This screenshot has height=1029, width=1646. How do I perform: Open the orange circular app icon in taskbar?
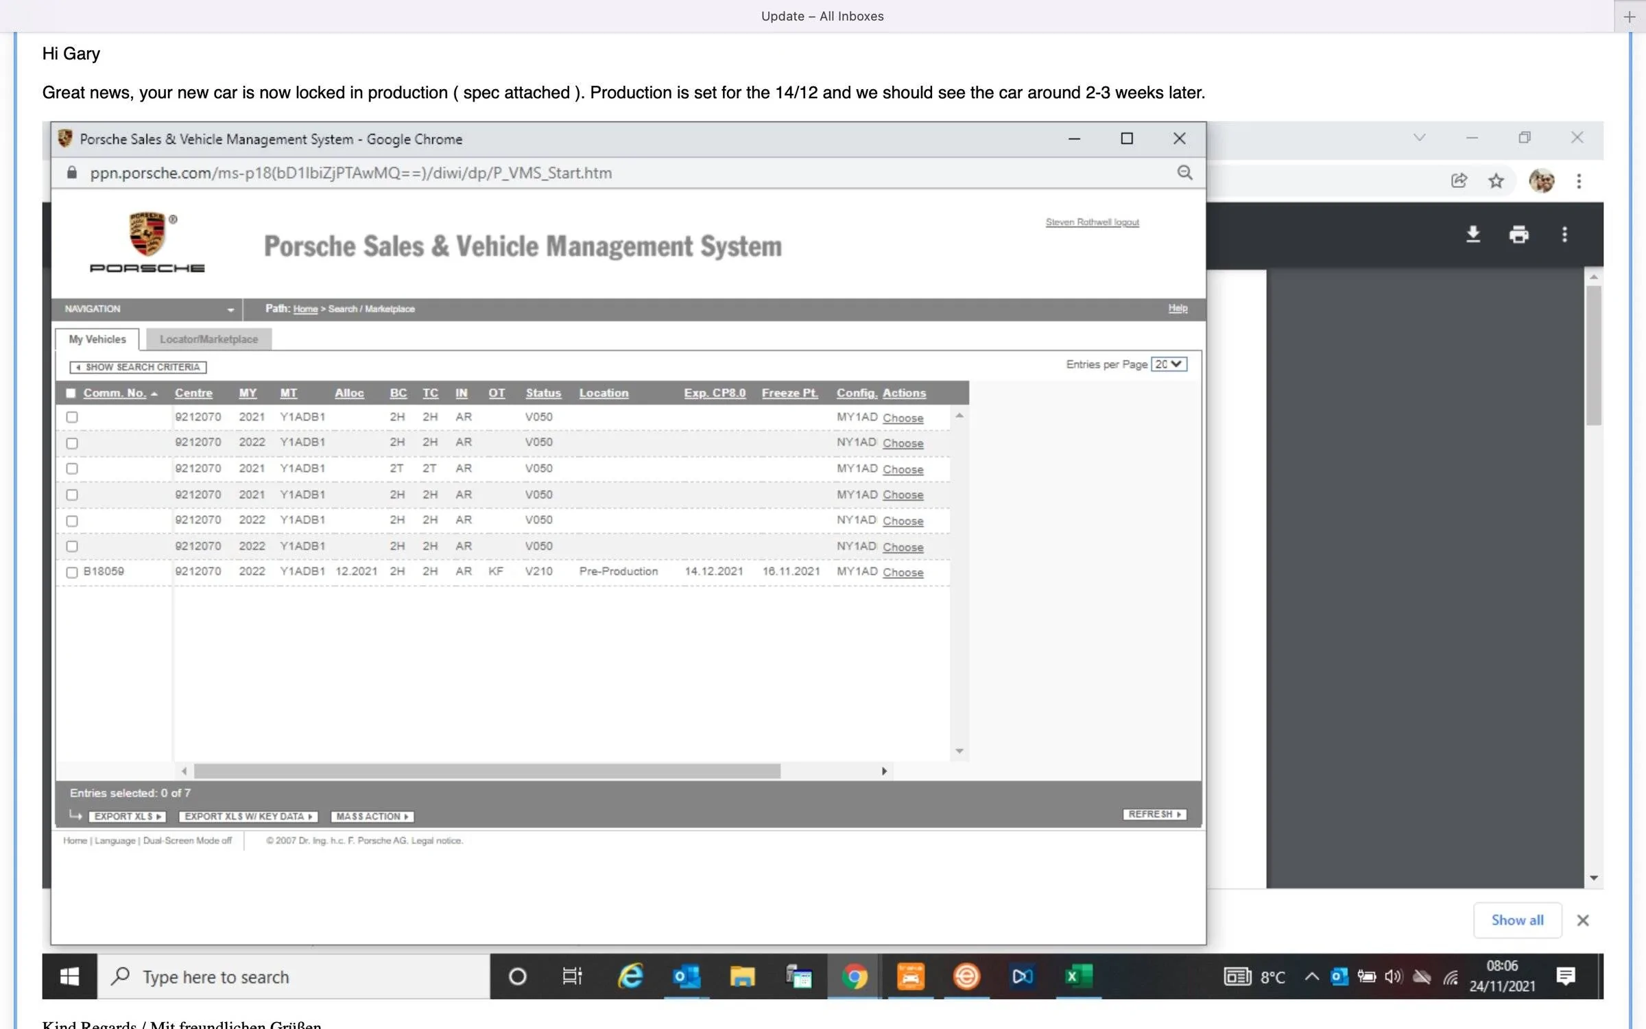(966, 976)
